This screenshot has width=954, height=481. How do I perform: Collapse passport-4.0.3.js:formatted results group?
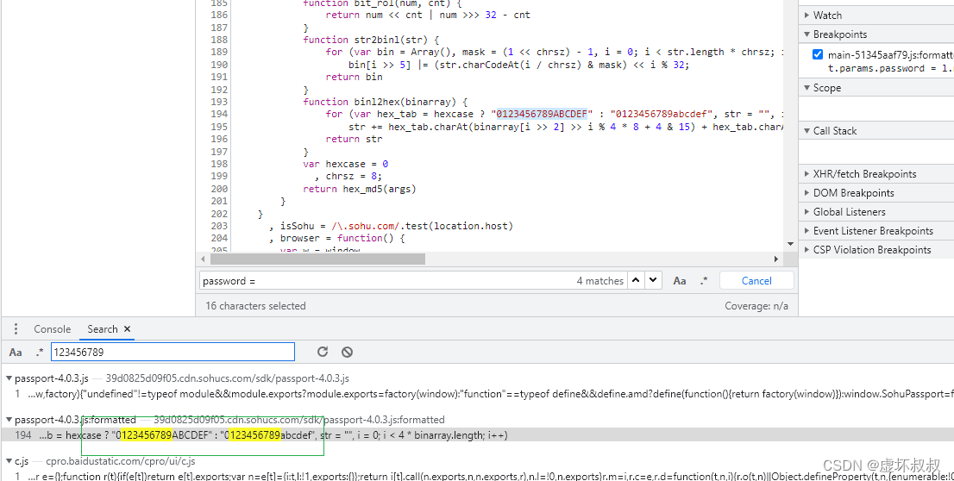(9, 420)
